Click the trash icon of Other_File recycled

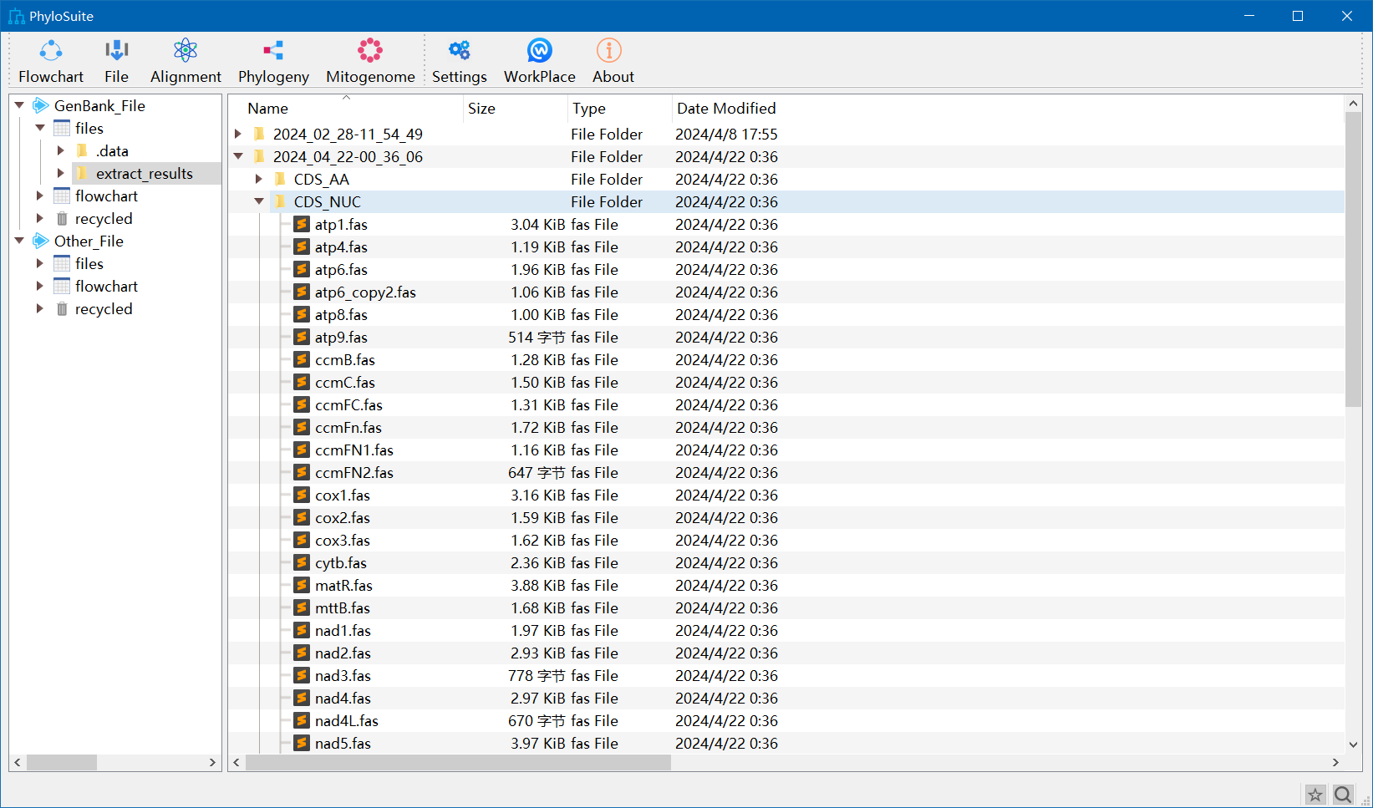62,309
